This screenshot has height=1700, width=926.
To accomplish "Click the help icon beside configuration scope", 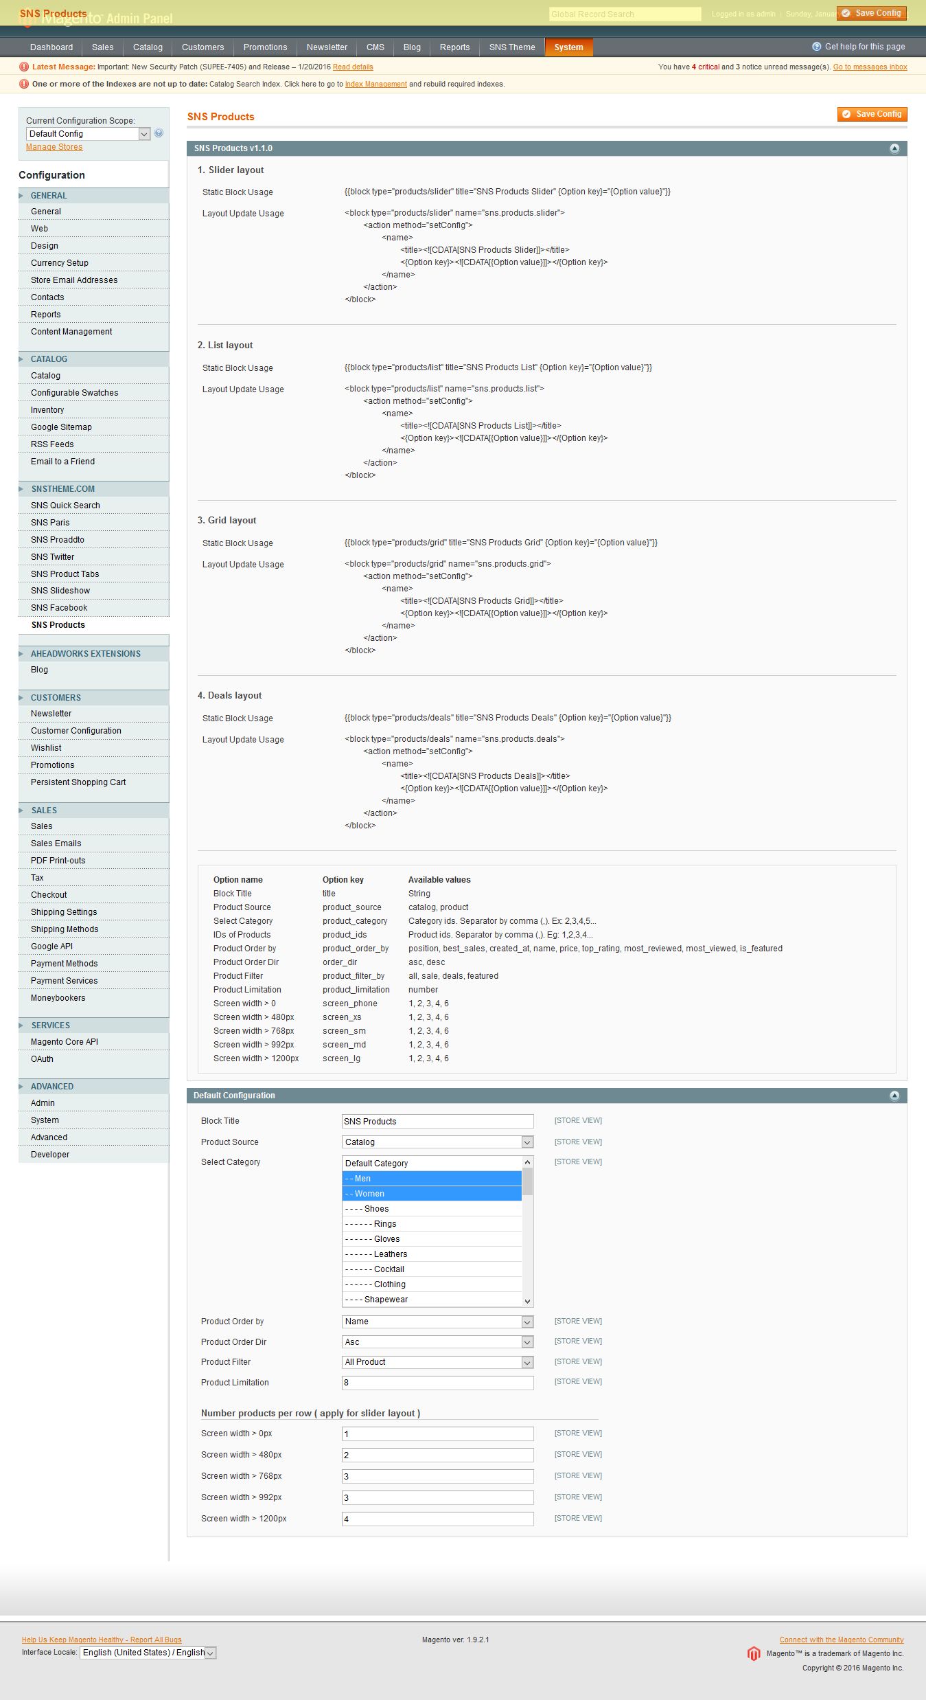I will click(159, 133).
